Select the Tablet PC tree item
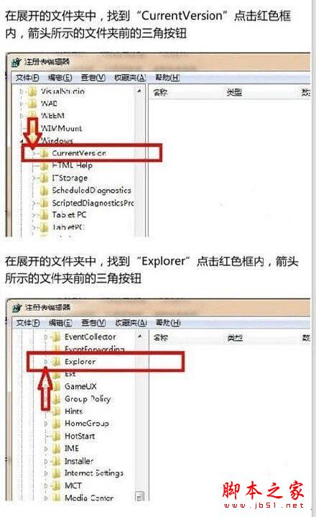The image size is (316, 517). point(69,215)
